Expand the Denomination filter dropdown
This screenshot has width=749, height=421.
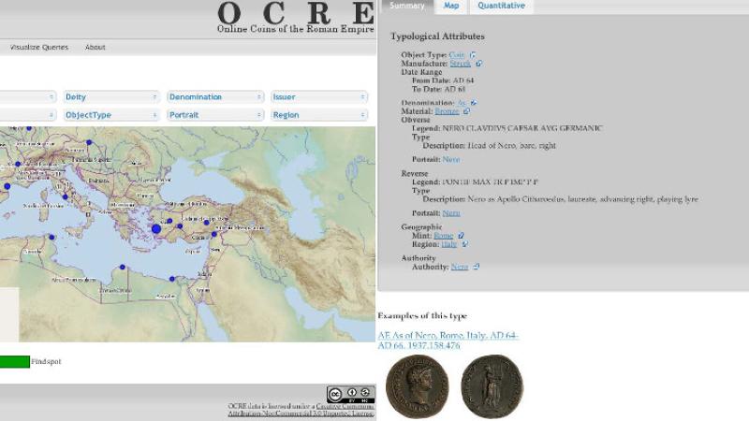(x=215, y=97)
